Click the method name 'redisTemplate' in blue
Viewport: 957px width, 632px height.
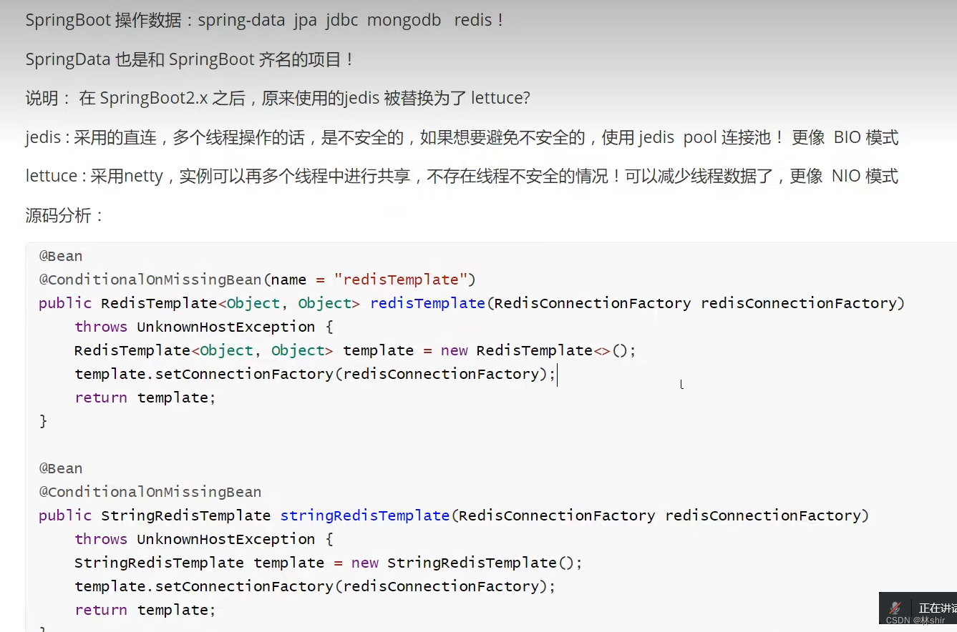click(x=427, y=303)
